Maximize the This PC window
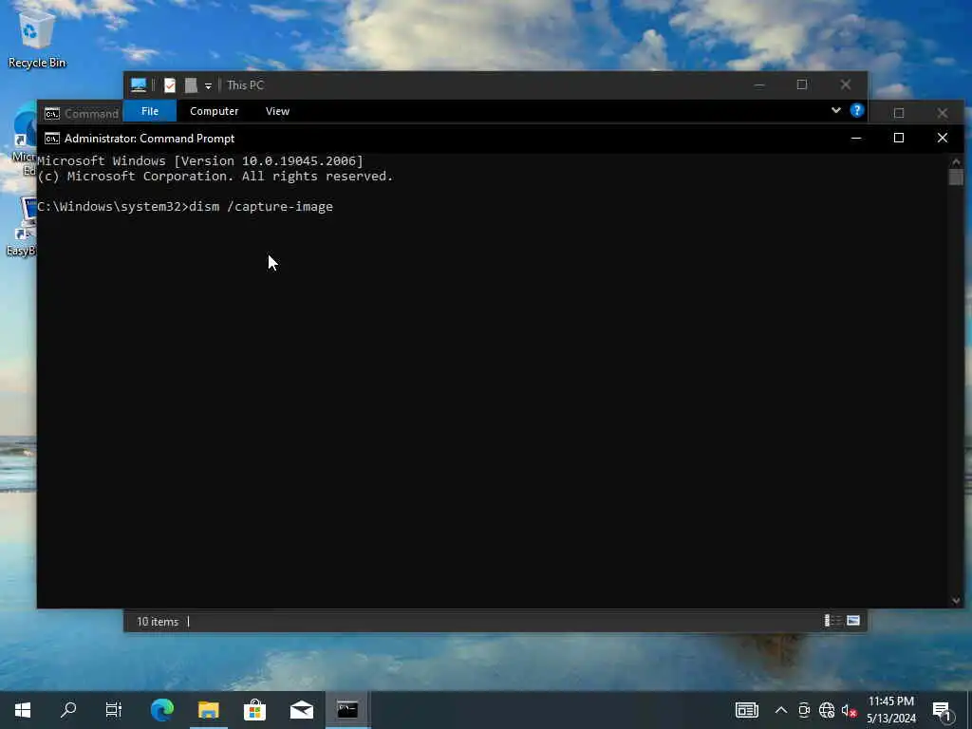The width and height of the screenshot is (972, 729). pyautogui.click(x=801, y=84)
